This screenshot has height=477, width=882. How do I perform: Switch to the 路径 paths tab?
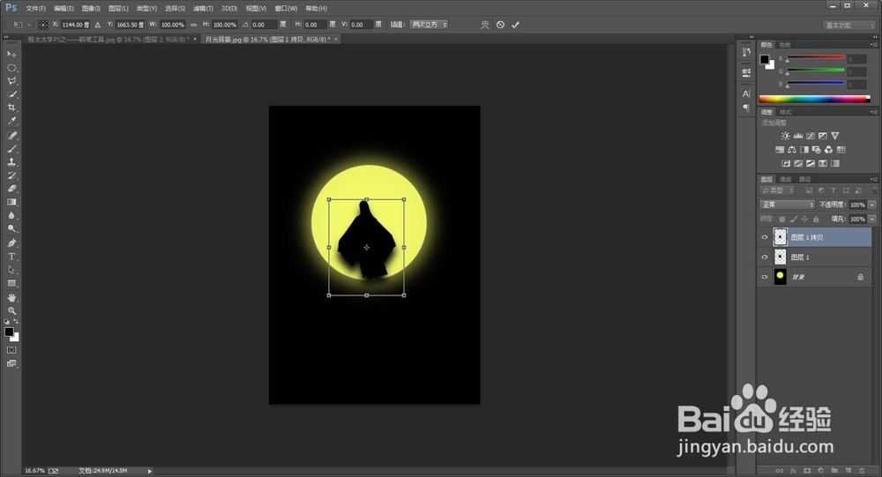pos(805,180)
